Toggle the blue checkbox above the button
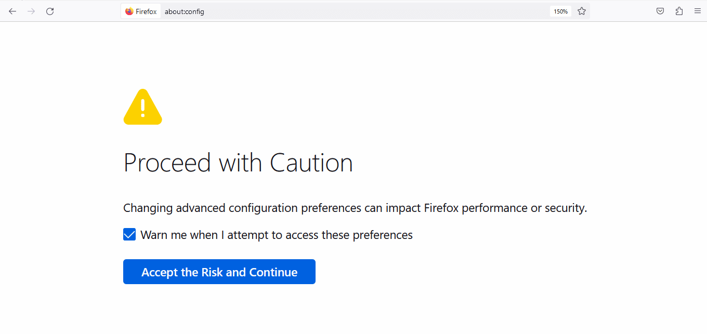 coord(129,234)
